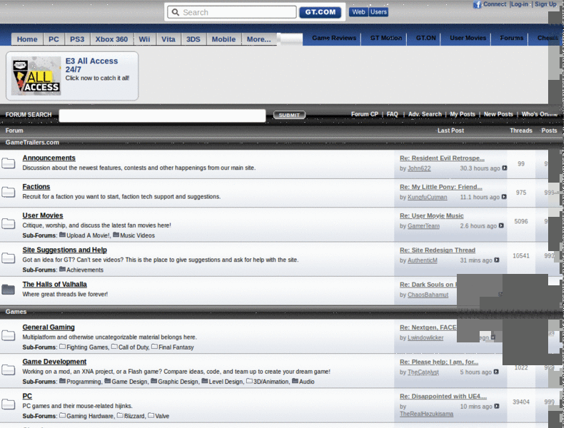
Task: Click the Log-in link
Action: [520, 4]
